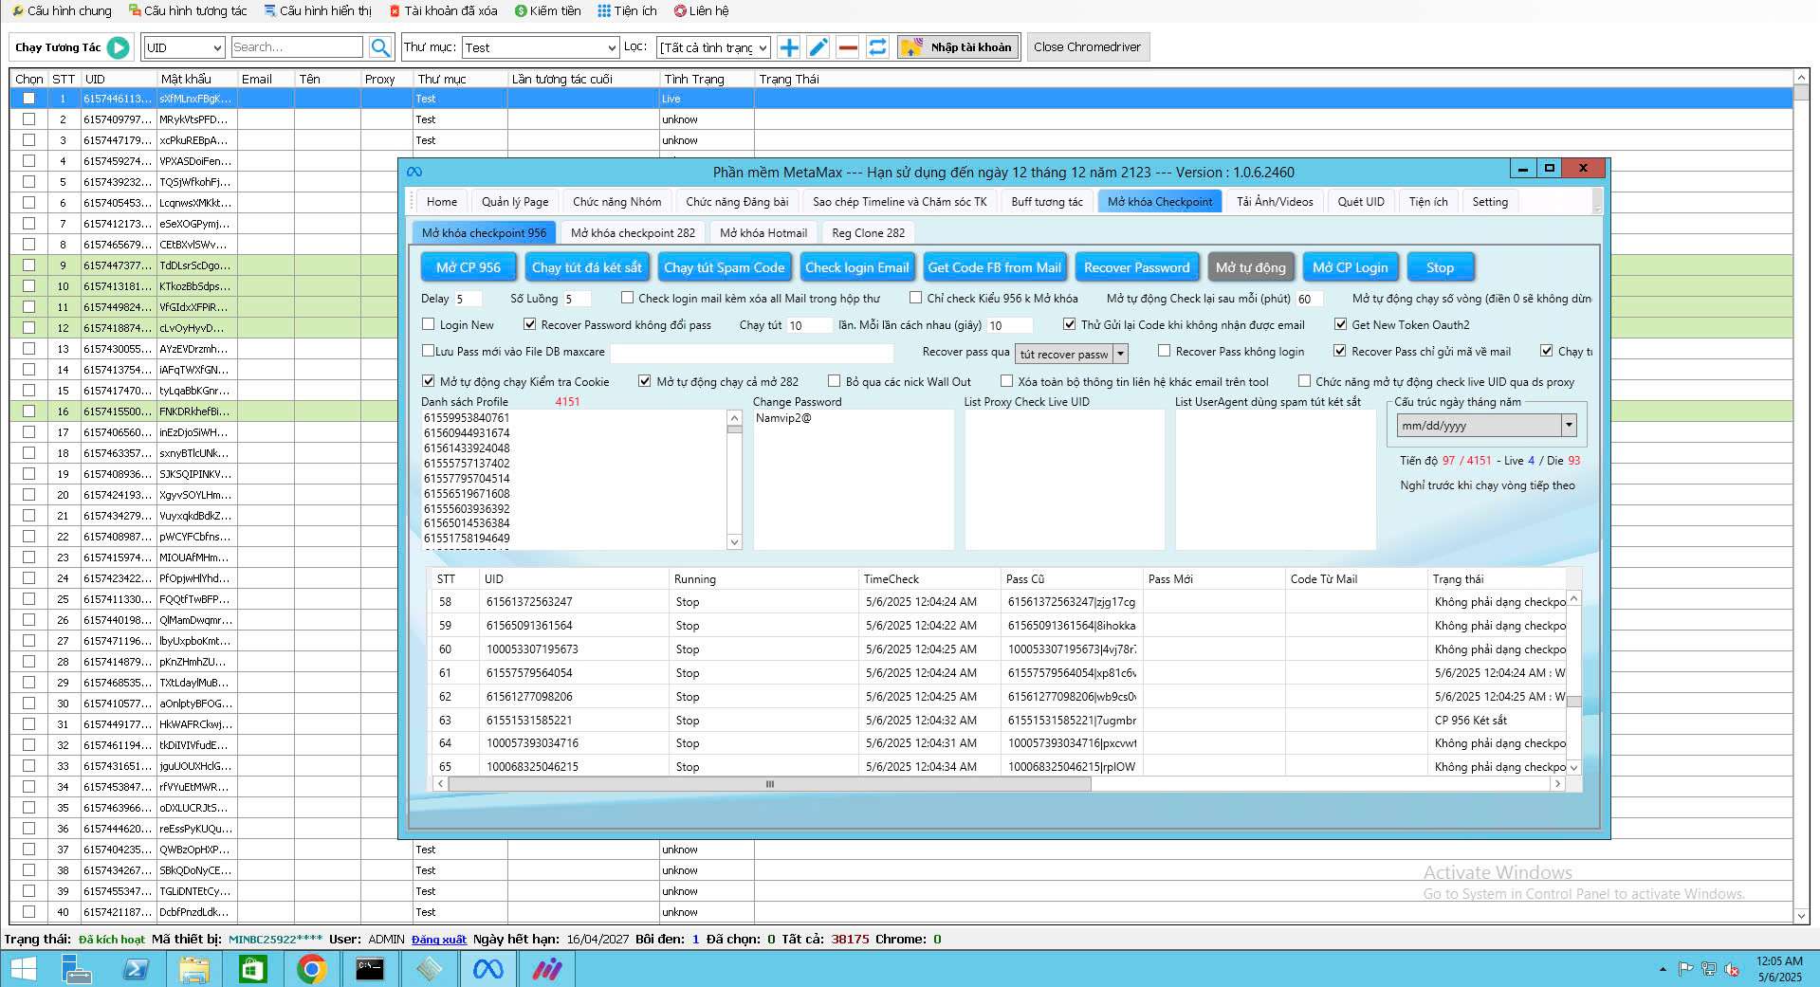Click Mở CP 956 button

[469, 267]
